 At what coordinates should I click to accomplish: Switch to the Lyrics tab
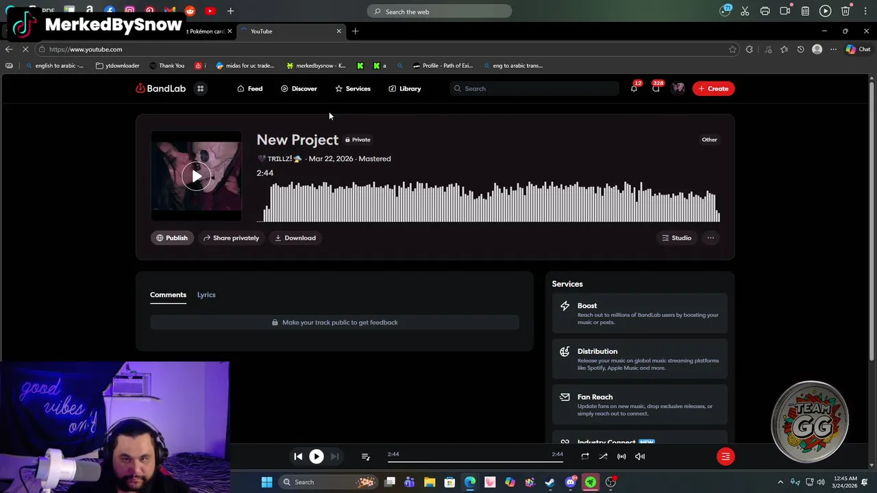point(206,294)
